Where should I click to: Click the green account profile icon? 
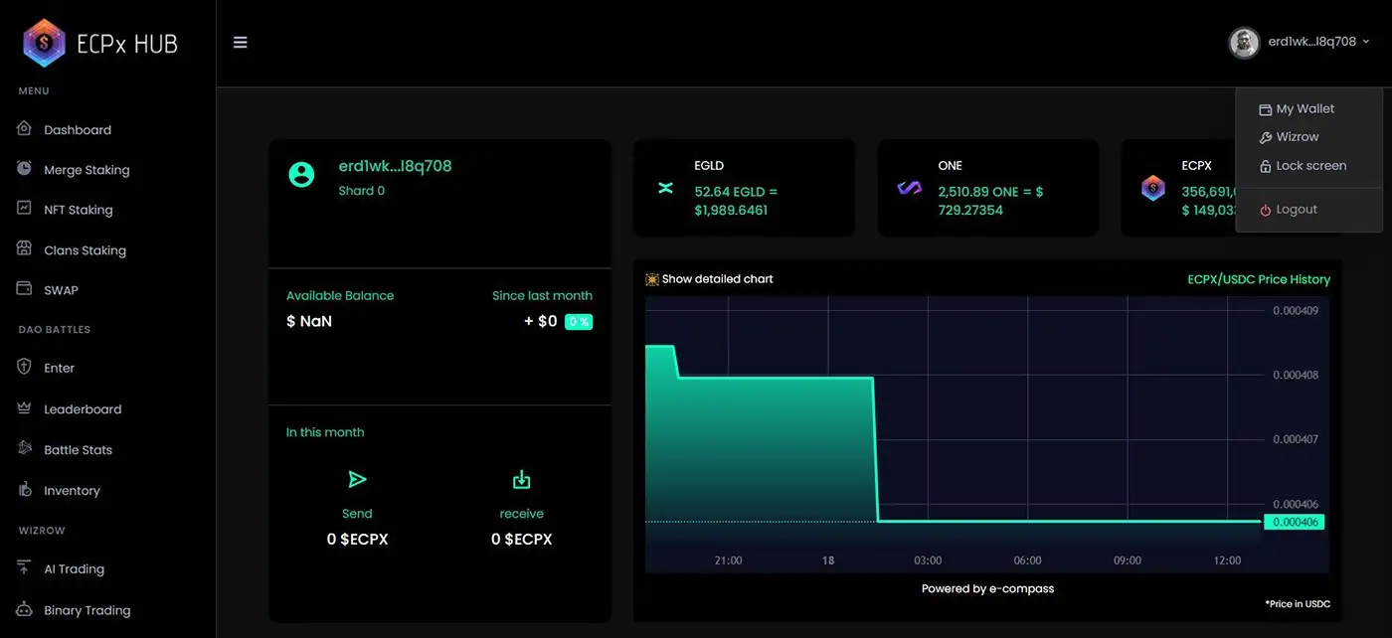(301, 175)
